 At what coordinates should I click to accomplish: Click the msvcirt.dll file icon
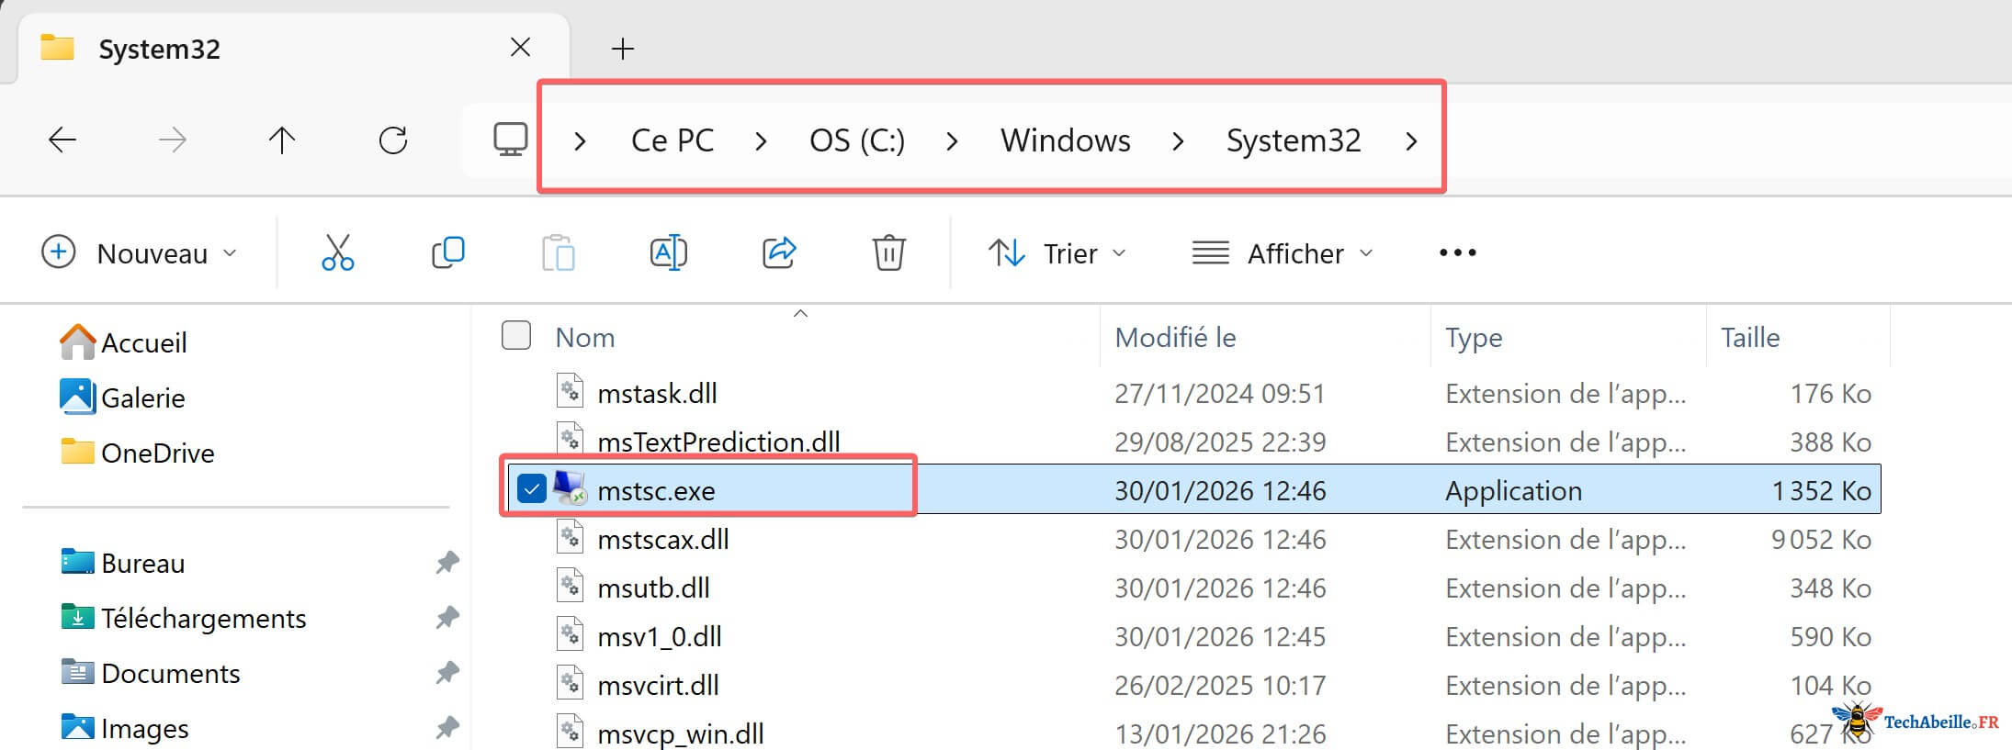(570, 682)
